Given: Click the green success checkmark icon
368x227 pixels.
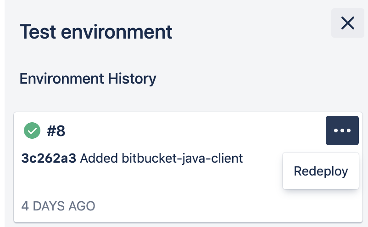Looking at the screenshot, I should tap(32, 131).
